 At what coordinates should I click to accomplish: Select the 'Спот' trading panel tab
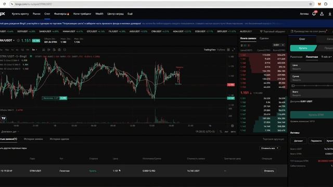(x=302, y=39)
